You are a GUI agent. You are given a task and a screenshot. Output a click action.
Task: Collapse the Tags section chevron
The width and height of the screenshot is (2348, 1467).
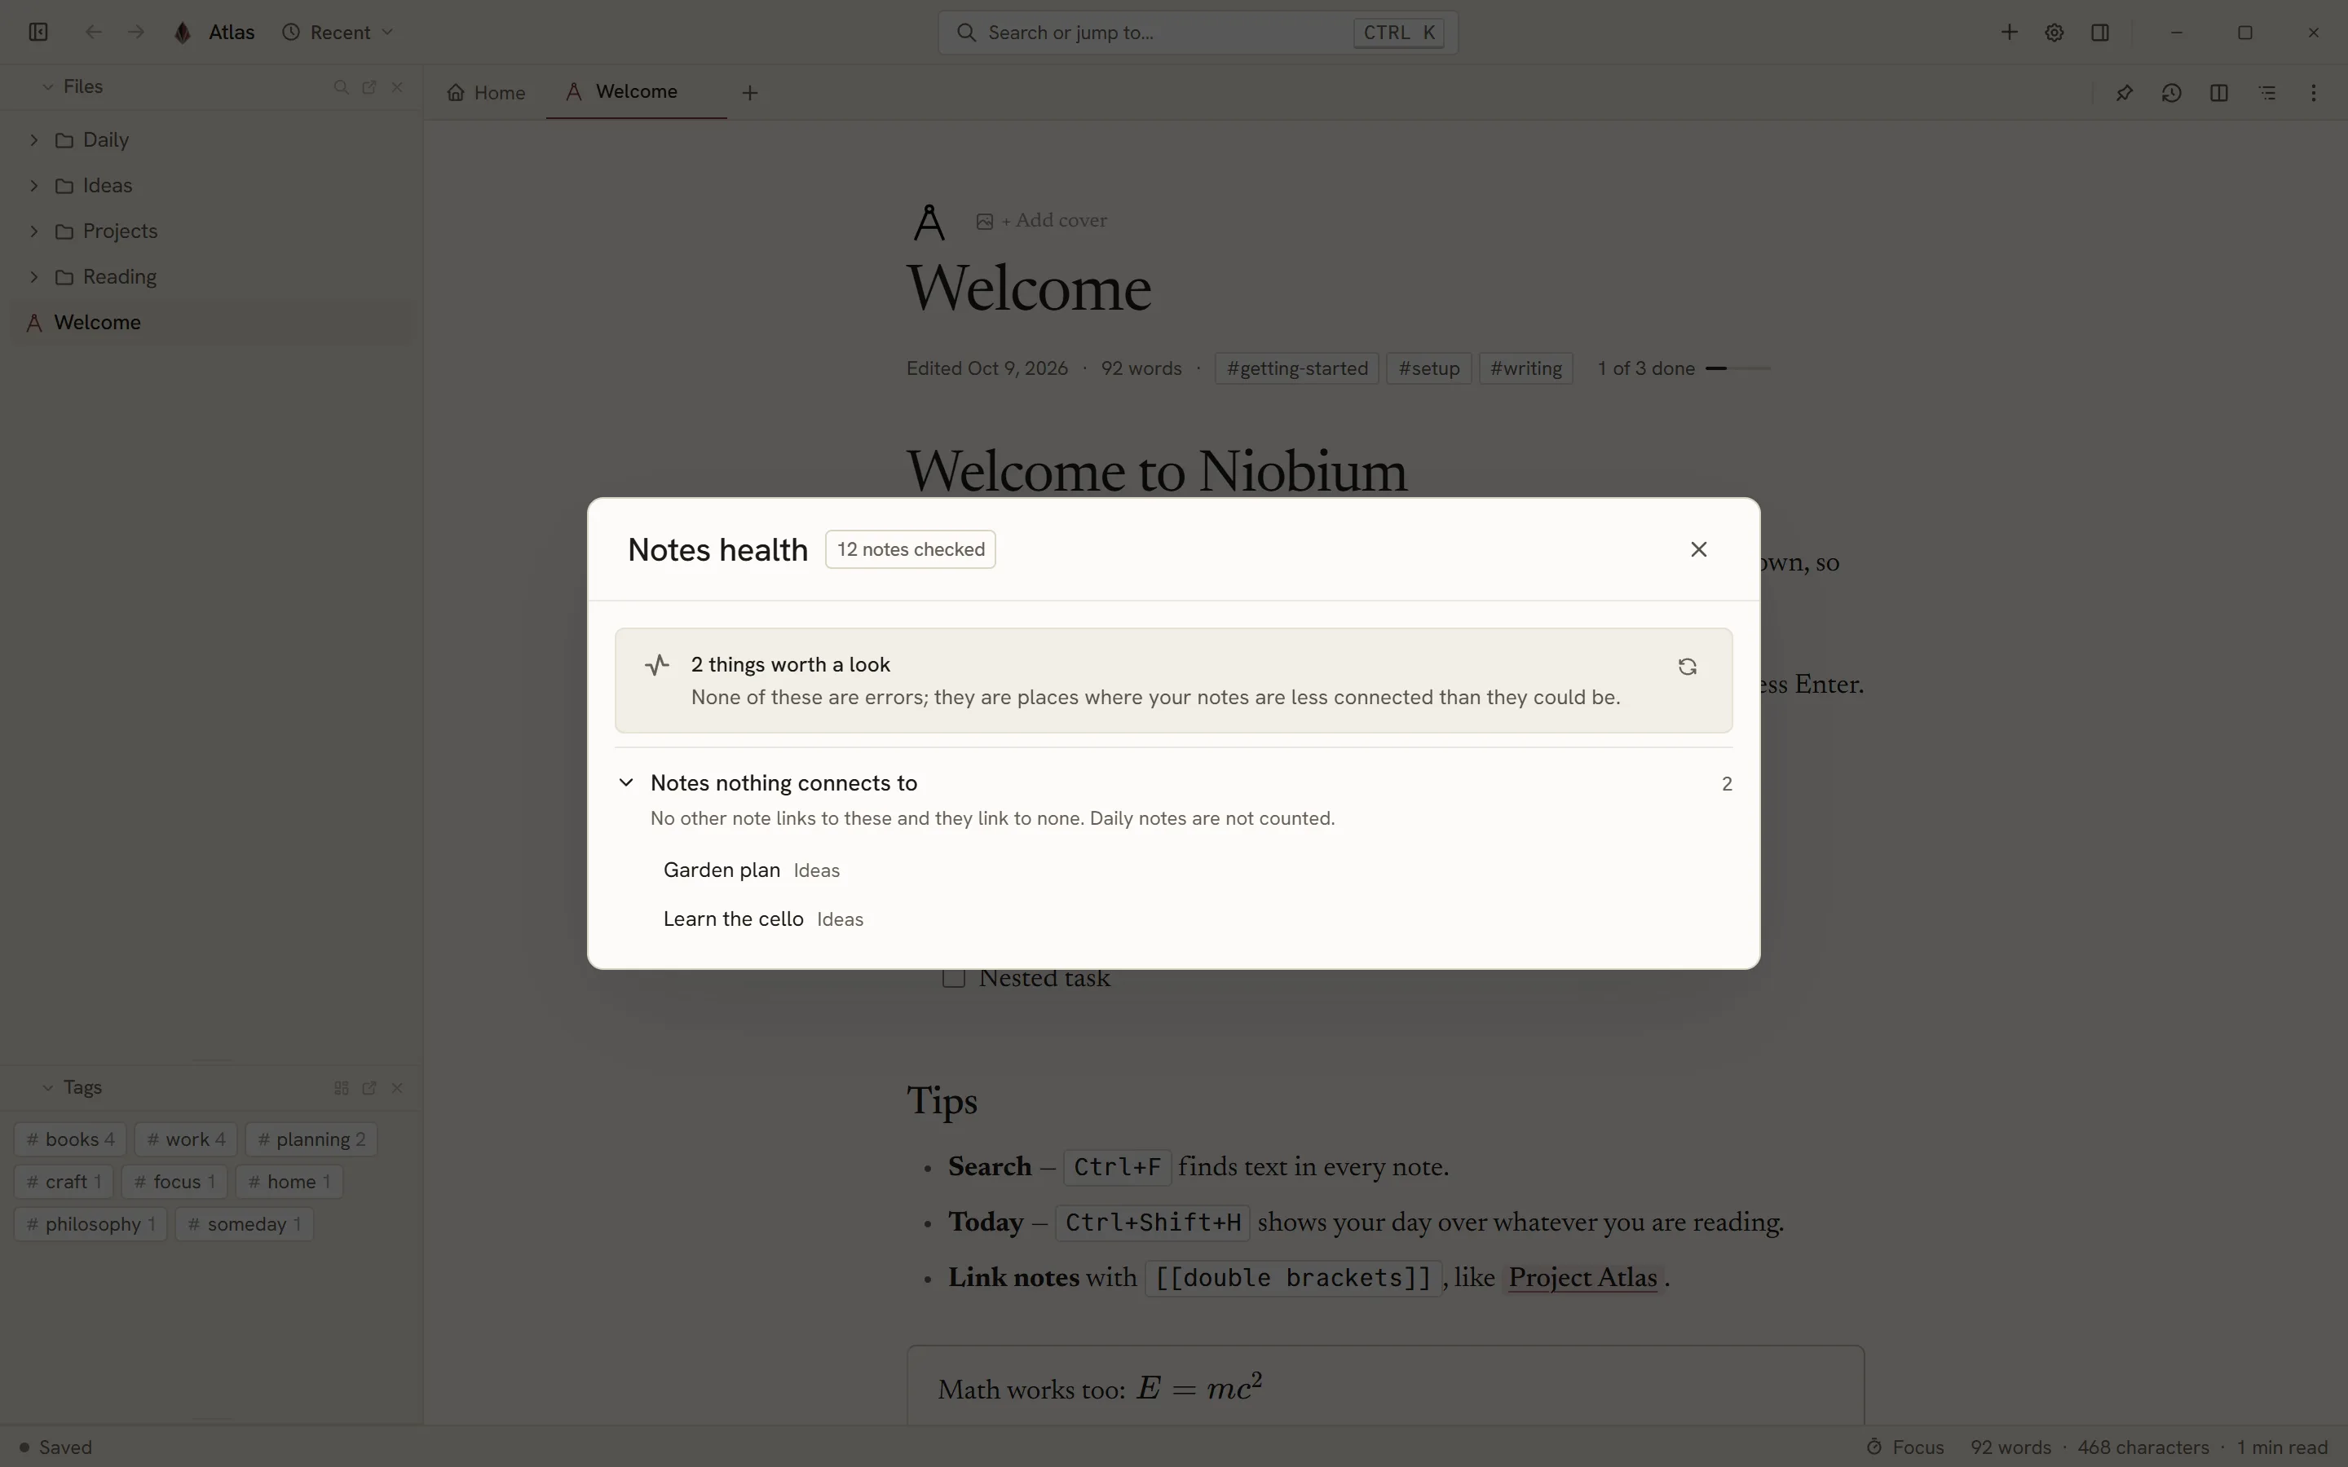tap(47, 1088)
